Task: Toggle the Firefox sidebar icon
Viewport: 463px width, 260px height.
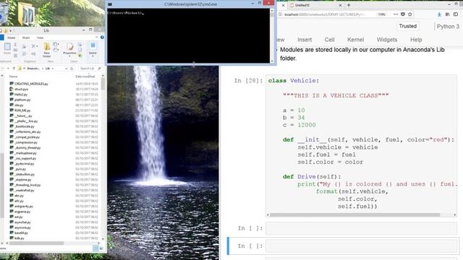Action: (456, 14)
